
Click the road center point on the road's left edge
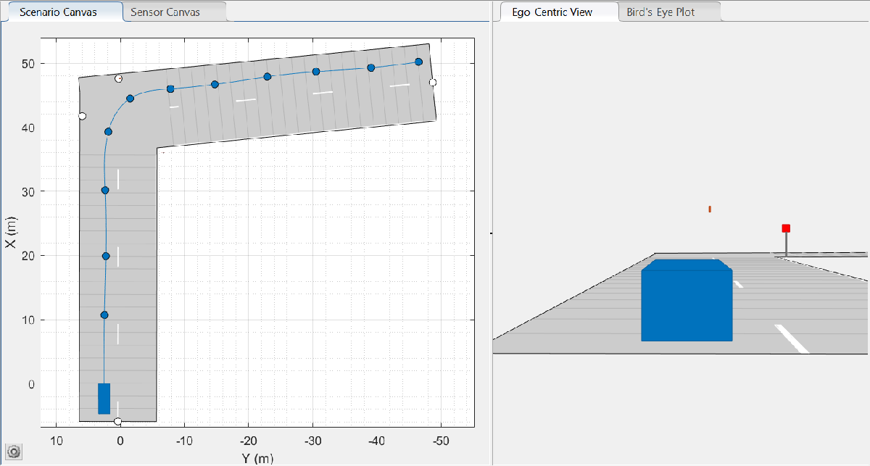coord(82,116)
